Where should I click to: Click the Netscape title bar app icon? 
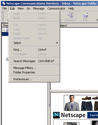(x=4, y=3)
